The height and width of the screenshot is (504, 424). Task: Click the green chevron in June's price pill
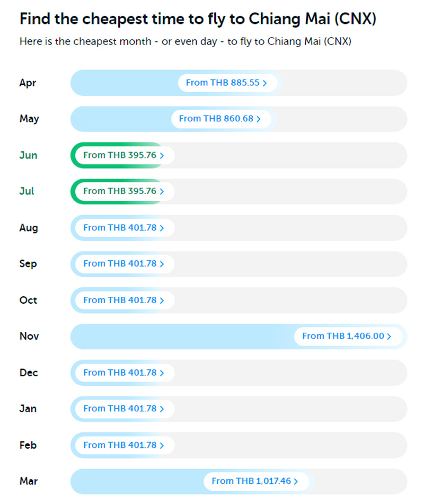tap(162, 156)
